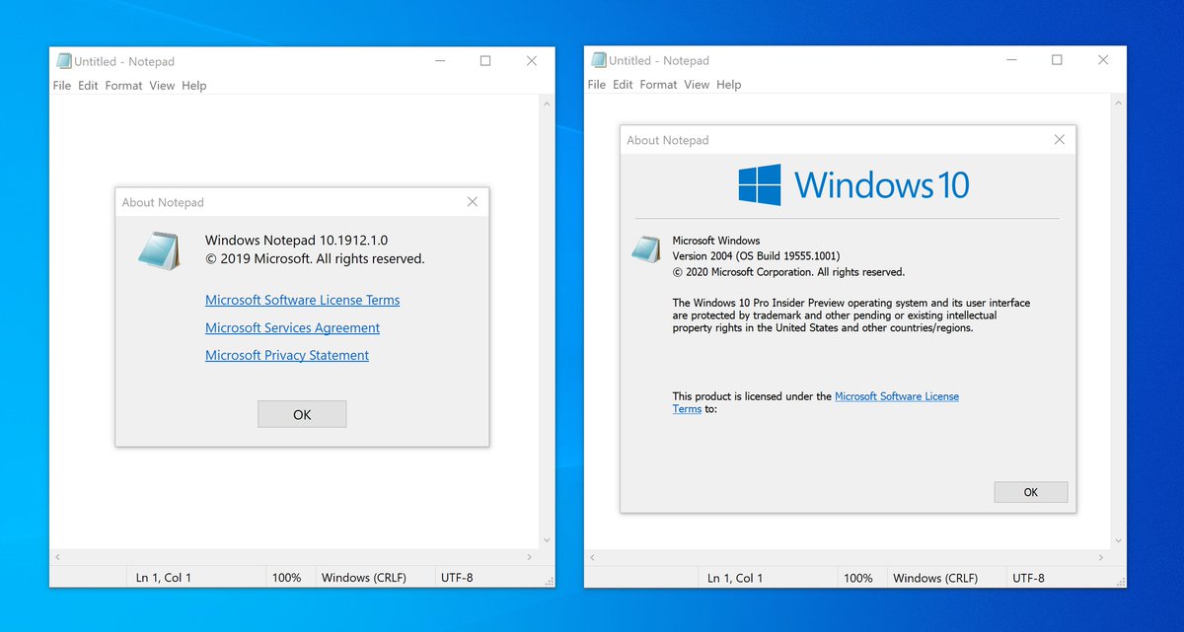The width and height of the screenshot is (1184, 632).
Task: Open File menu in right Notepad window
Action: (597, 85)
